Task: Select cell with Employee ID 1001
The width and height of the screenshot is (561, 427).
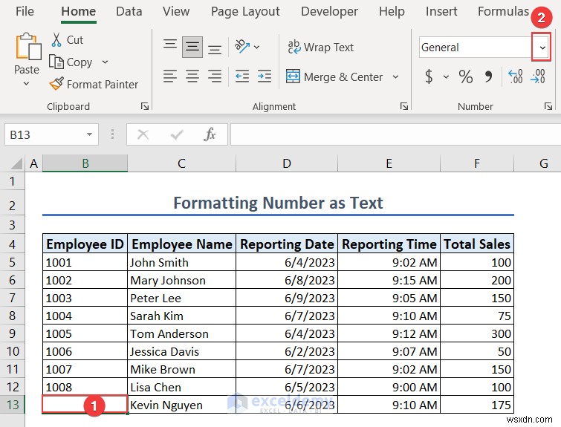Action: click(85, 262)
